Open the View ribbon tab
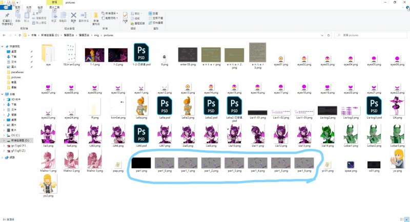 [40, 8]
